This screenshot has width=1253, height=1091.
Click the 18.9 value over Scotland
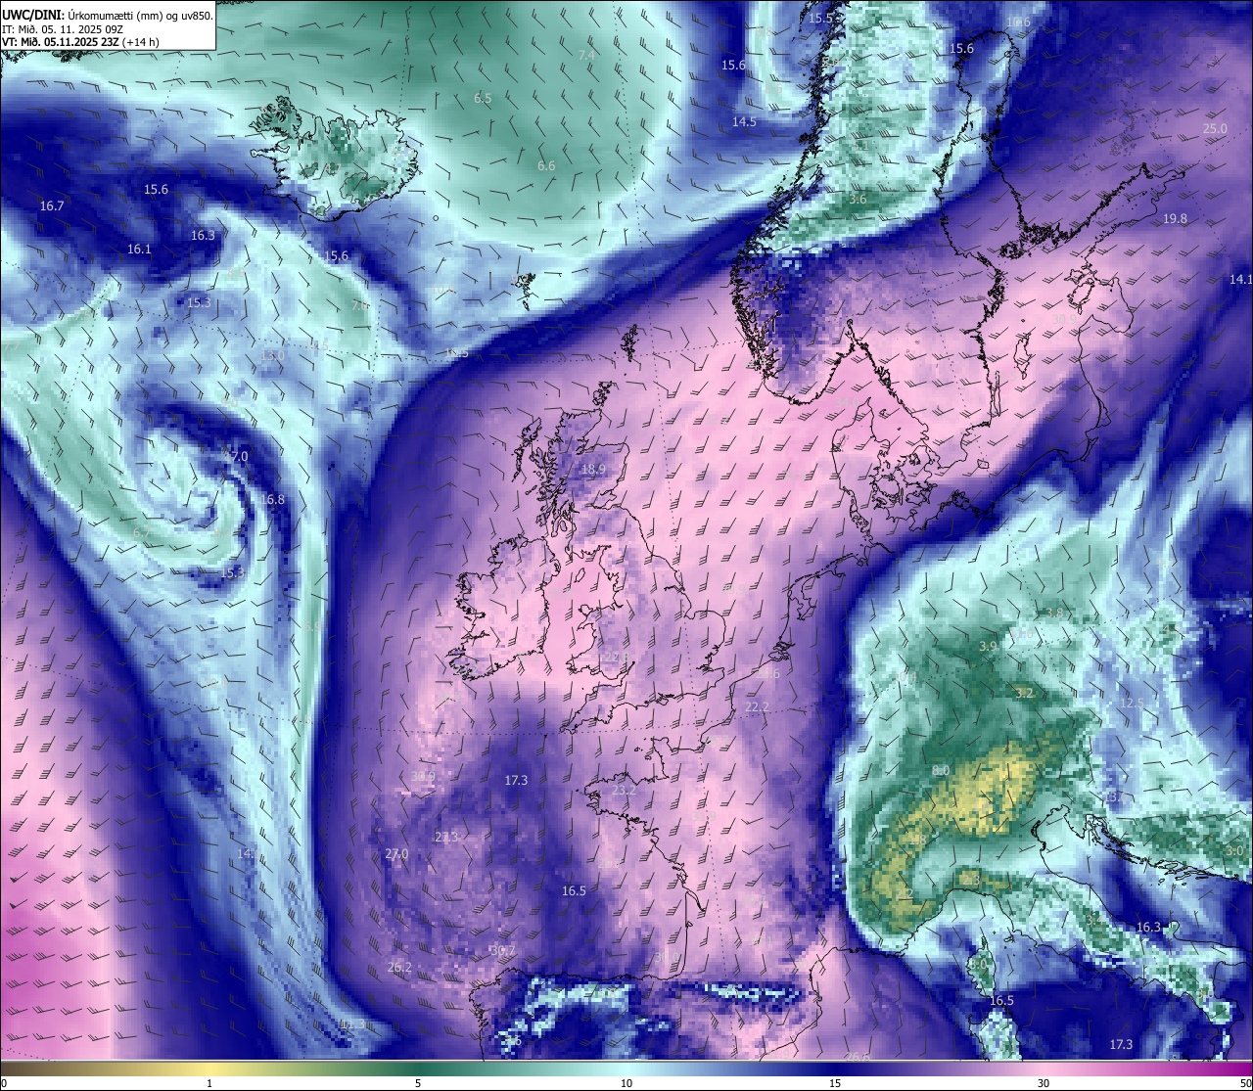[x=593, y=469]
